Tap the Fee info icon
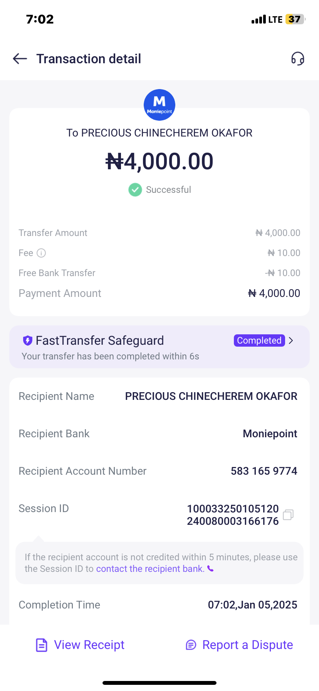 click(x=41, y=253)
